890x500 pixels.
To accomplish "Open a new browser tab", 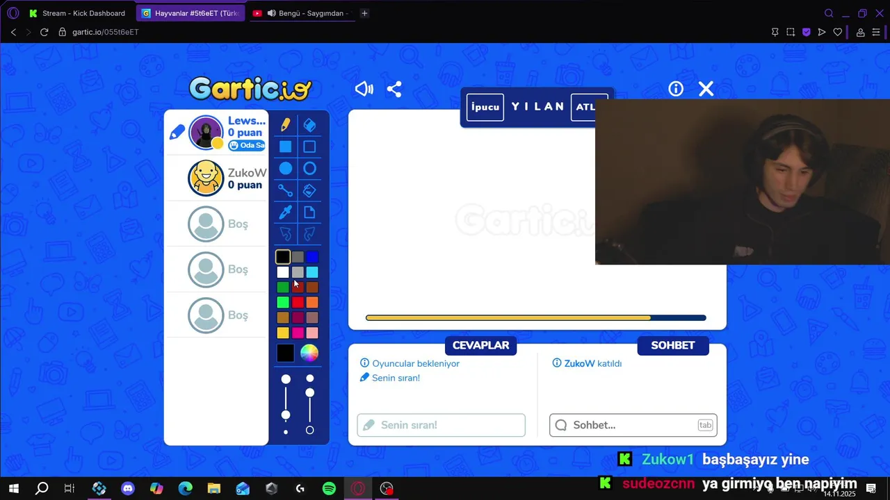I will (364, 13).
